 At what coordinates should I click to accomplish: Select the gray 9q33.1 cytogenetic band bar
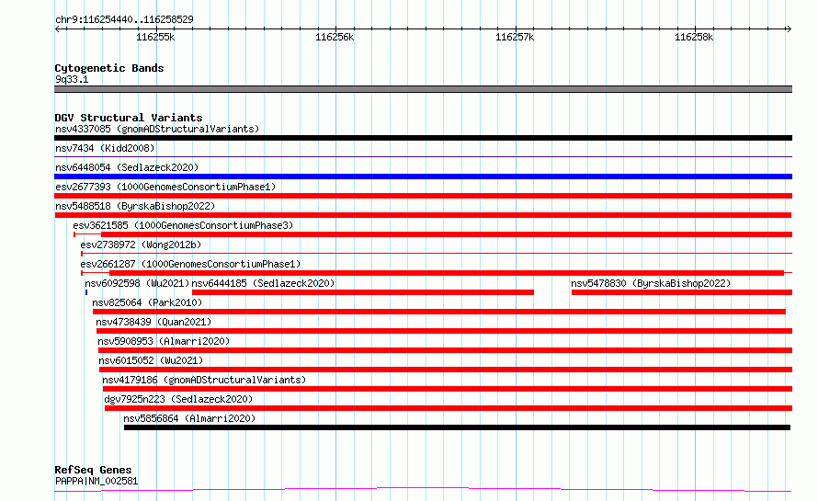click(x=423, y=89)
